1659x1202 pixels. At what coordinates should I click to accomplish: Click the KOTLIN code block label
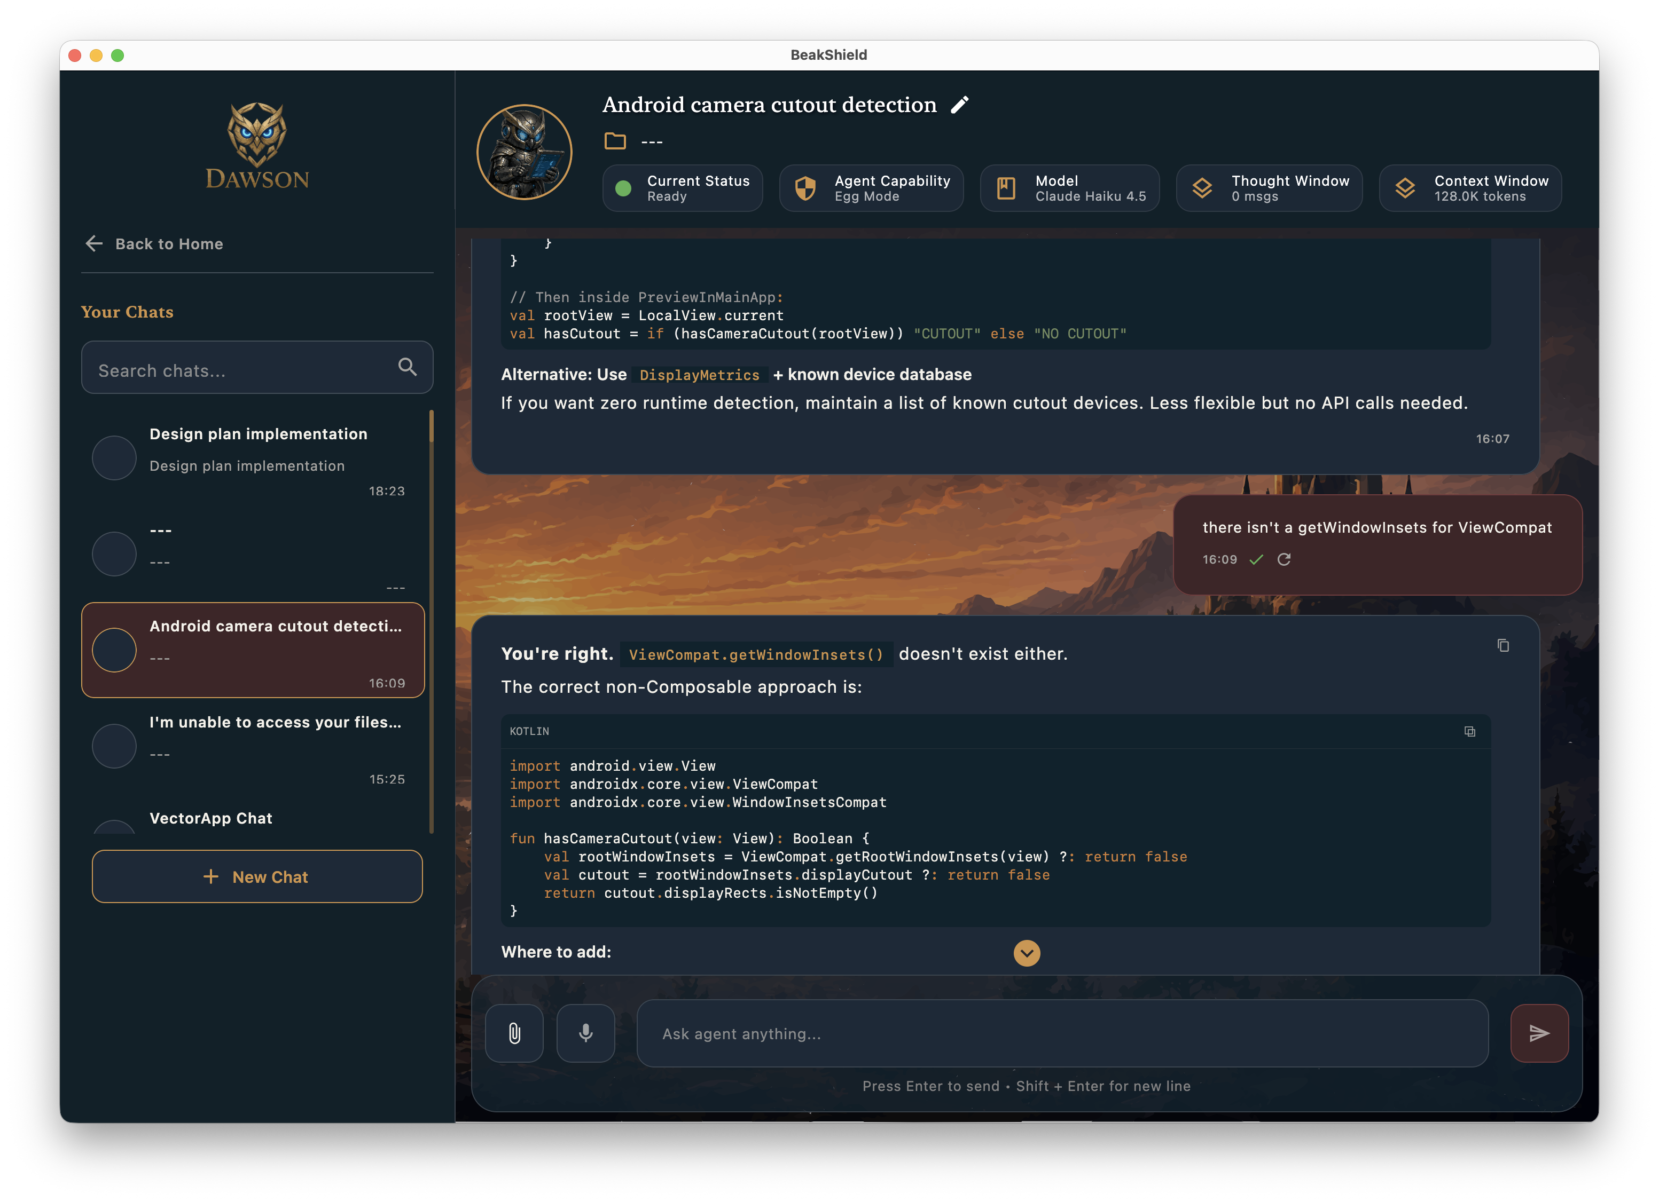[529, 731]
